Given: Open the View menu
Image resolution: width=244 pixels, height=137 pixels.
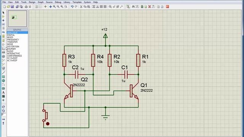Looking at the screenshot, I should [x=10, y=2].
